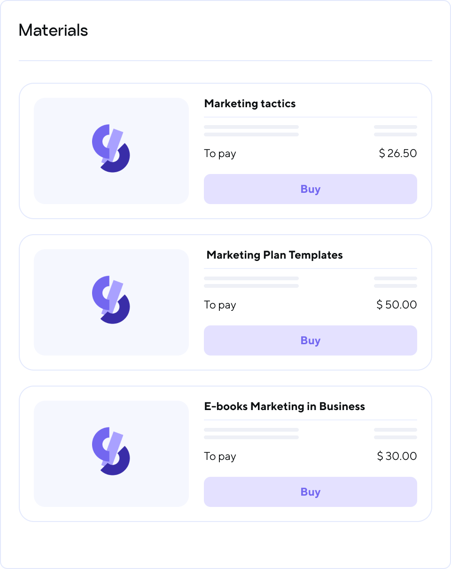Click "To pay" label under E-books Marketing
The height and width of the screenshot is (569, 451).
coord(220,456)
